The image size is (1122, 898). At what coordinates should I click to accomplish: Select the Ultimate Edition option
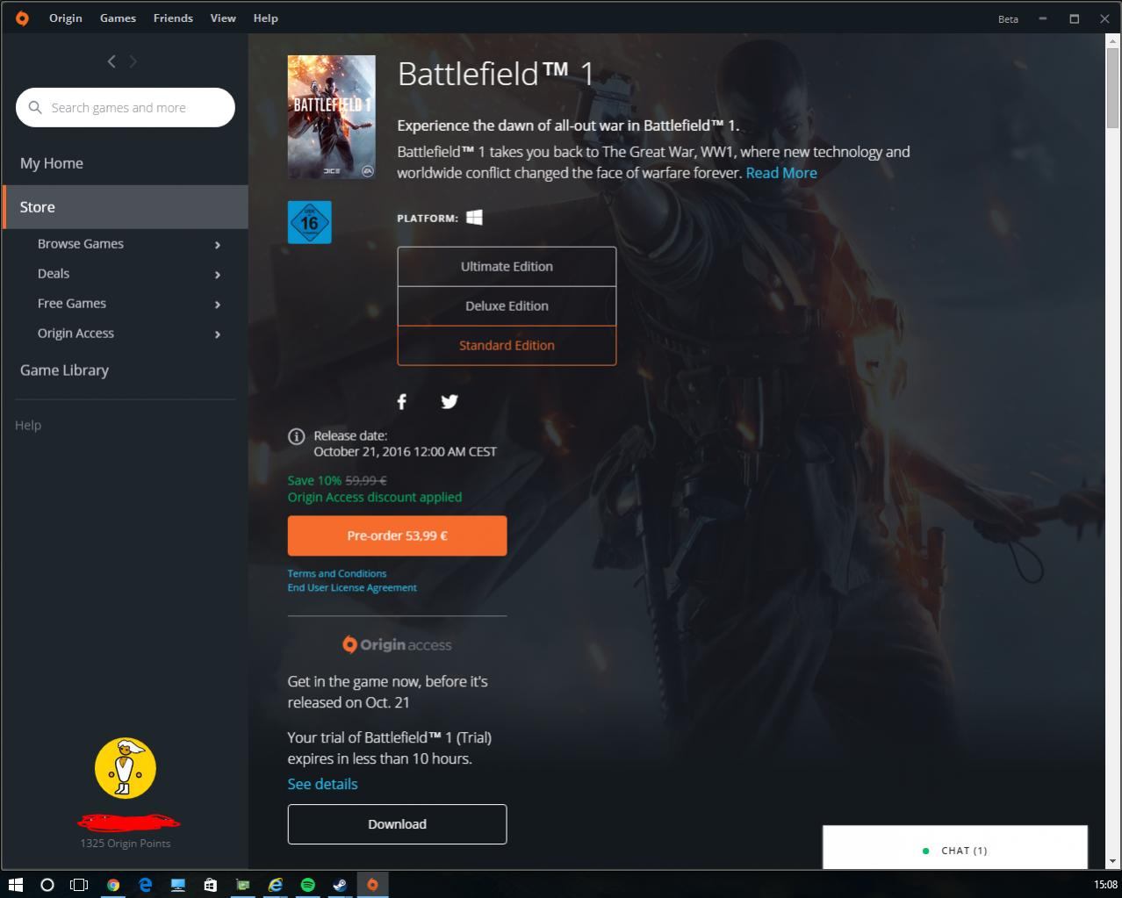click(507, 266)
